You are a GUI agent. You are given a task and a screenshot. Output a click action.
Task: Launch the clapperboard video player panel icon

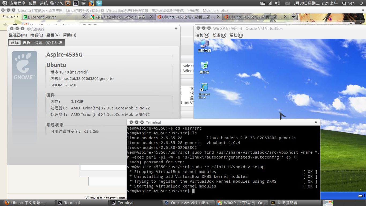point(84,3)
